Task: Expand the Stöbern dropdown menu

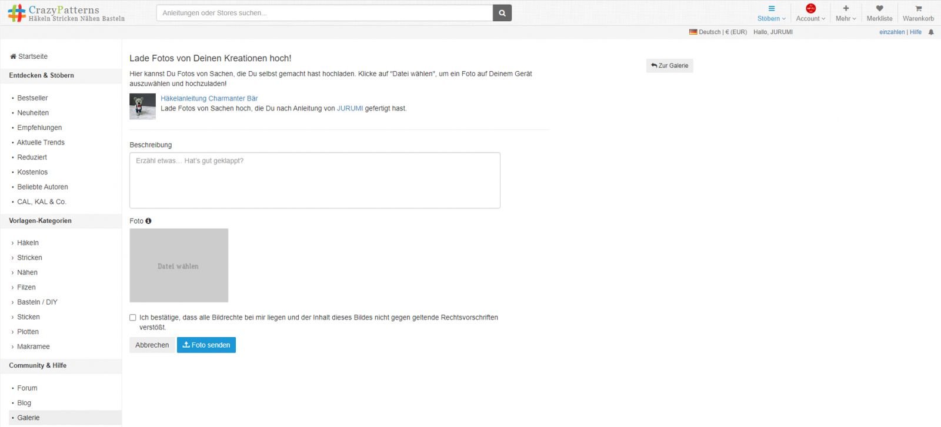Action: click(771, 13)
